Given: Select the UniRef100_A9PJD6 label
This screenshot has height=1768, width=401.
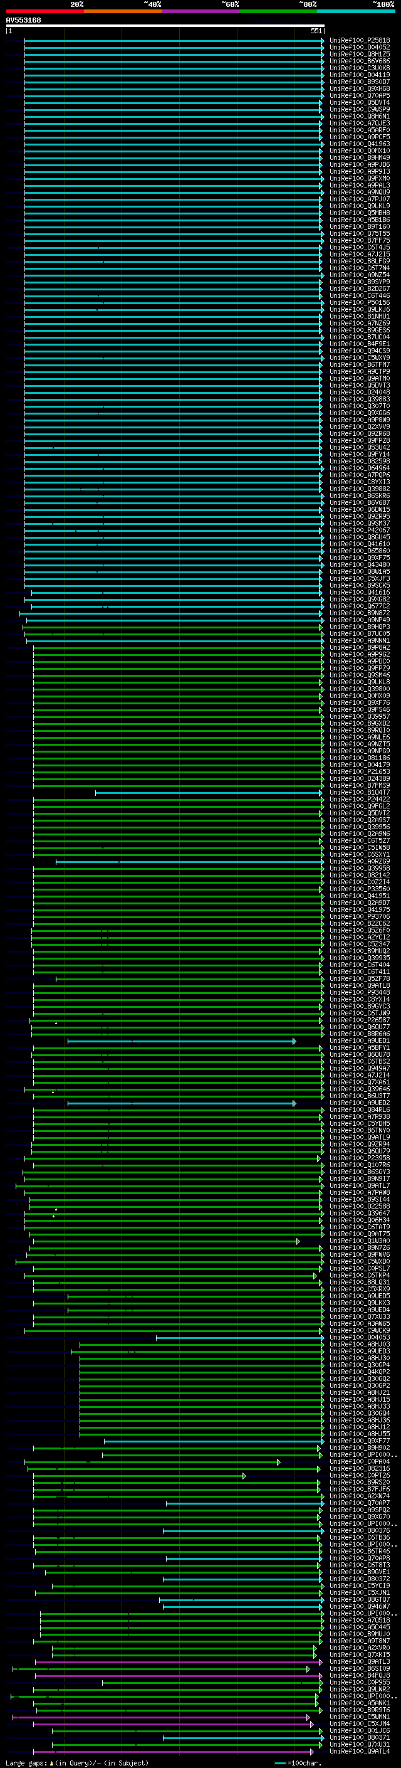Looking at the screenshot, I should point(359,164).
